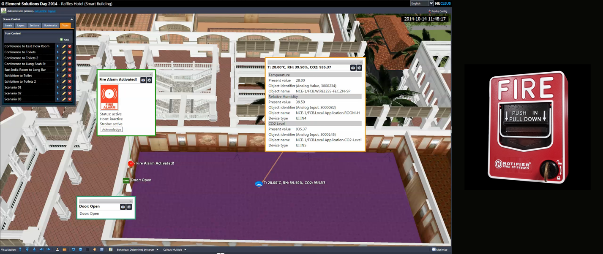Select the East India Room to Long Bar name
Image resolution: width=603 pixels, height=254 pixels.
click(x=25, y=70)
